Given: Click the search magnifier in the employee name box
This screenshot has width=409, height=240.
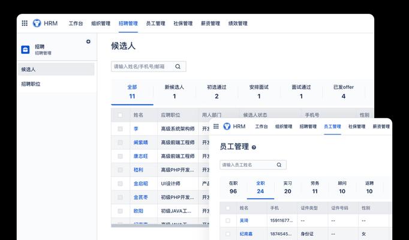Looking at the screenshot, I should click(279, 165).
